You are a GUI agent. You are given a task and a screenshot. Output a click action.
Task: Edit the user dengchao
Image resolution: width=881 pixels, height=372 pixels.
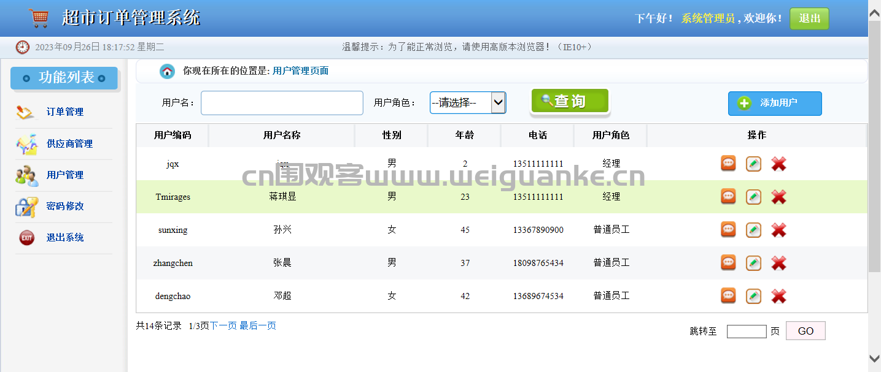(753, 297)
